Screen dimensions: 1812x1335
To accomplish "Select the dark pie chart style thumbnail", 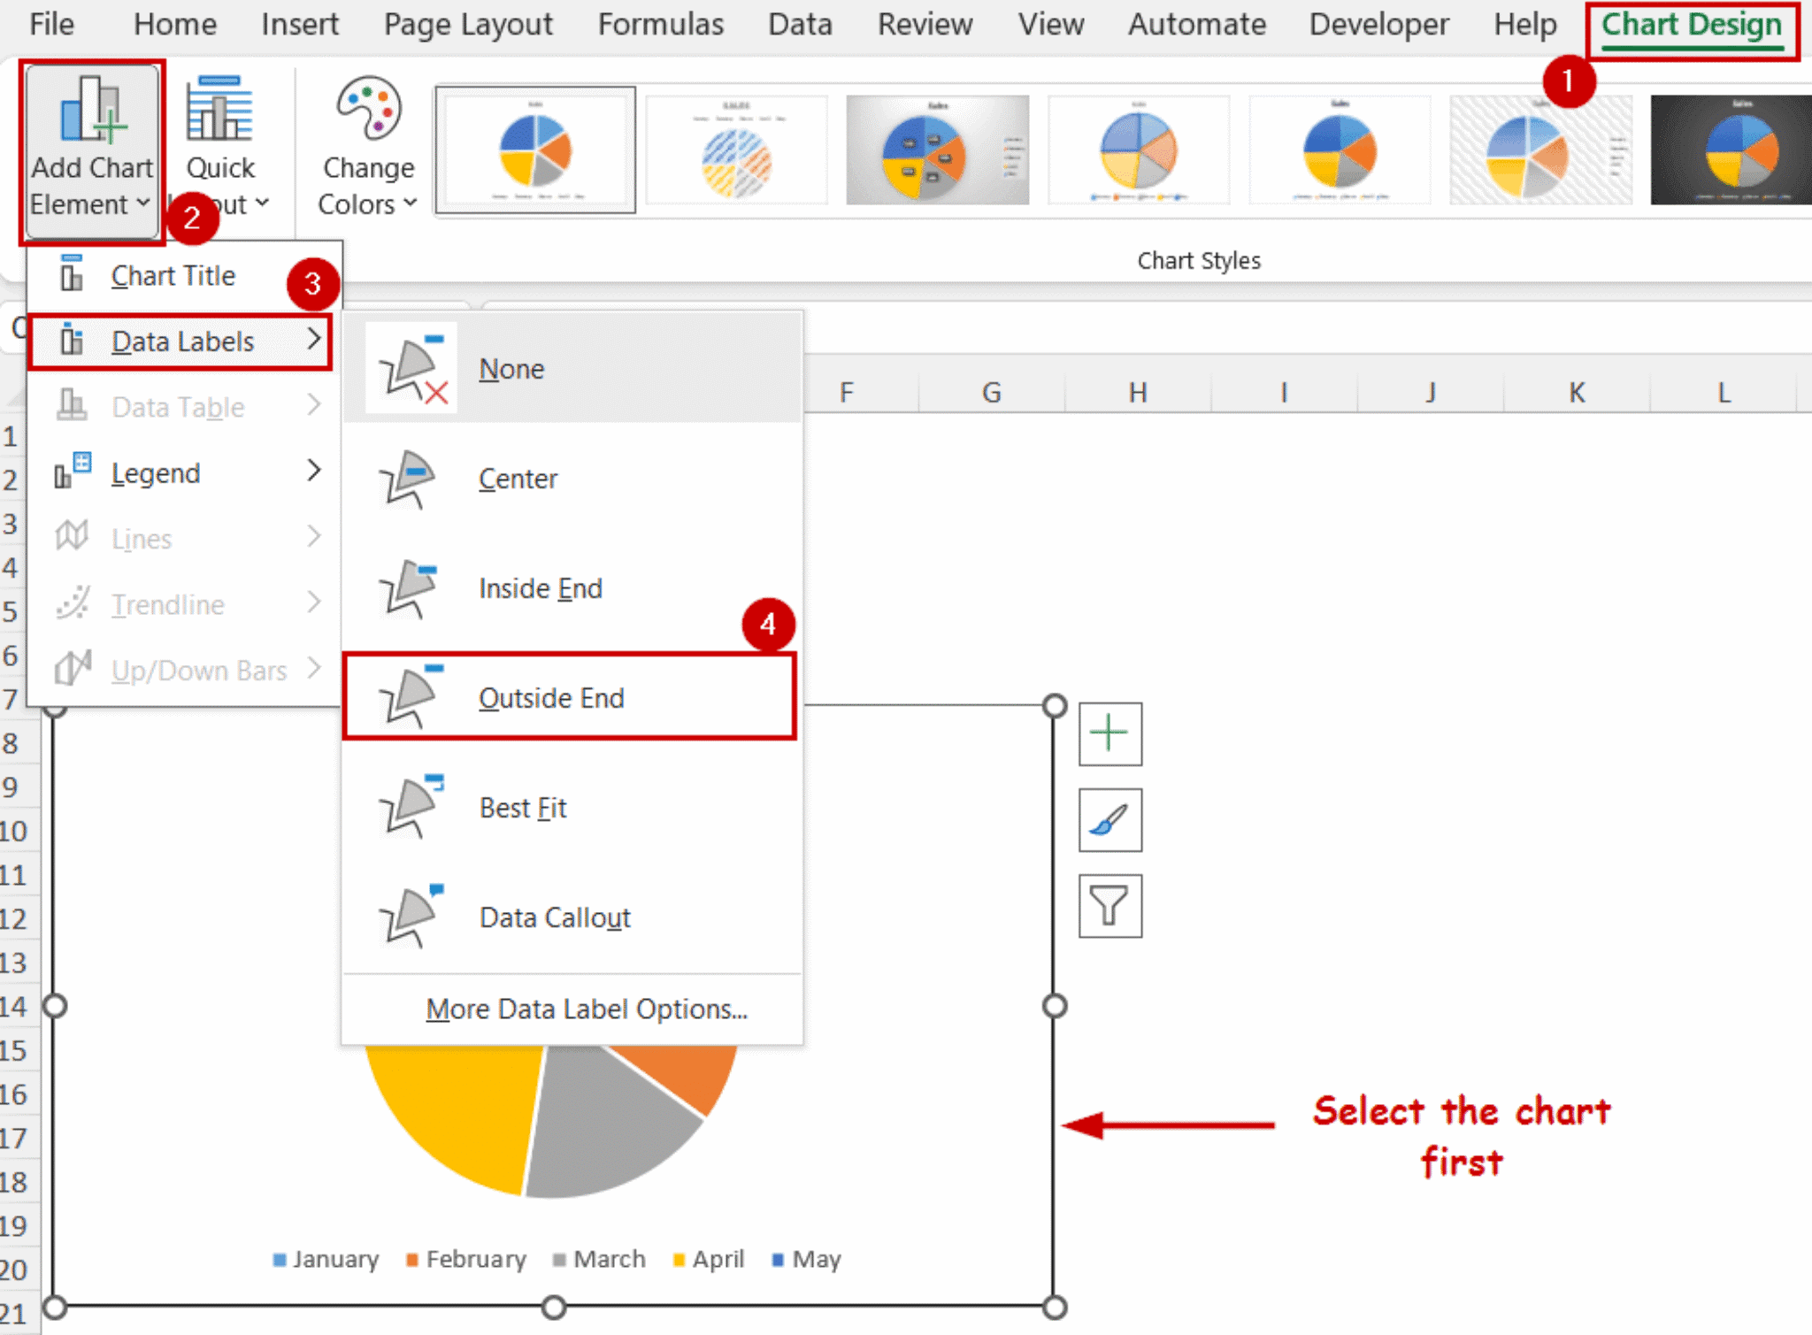I will (x=1729, y=149).
